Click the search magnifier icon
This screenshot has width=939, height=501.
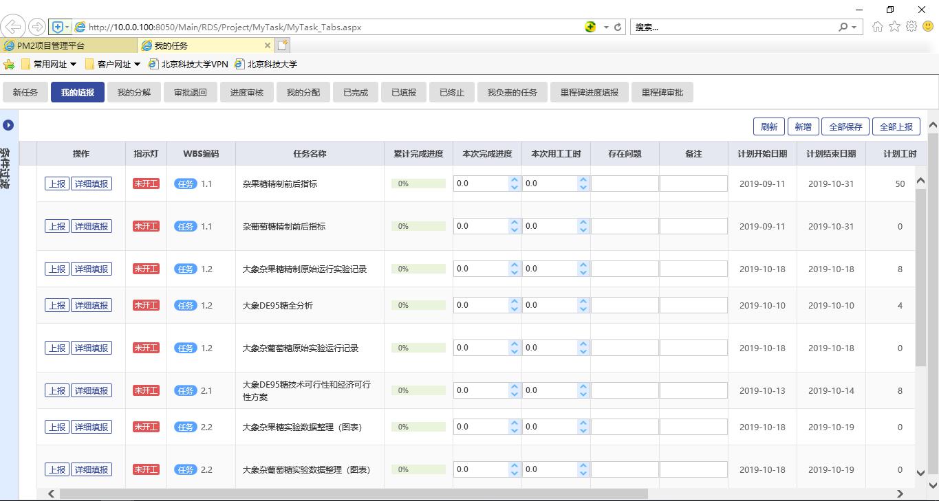click(843, 27)
